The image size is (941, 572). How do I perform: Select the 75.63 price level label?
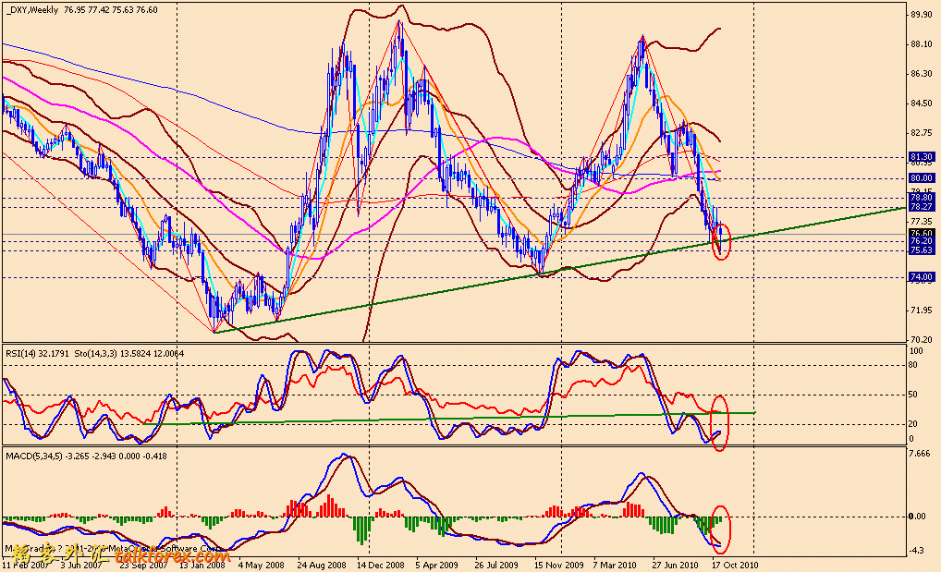[x=921, y=250]
